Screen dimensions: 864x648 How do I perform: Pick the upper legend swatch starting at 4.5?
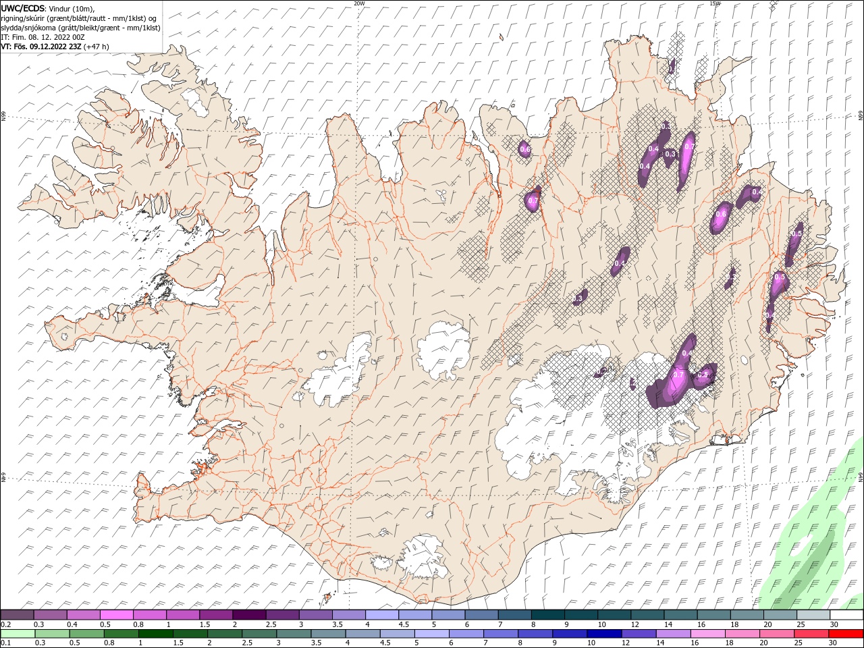click(414, 615)
